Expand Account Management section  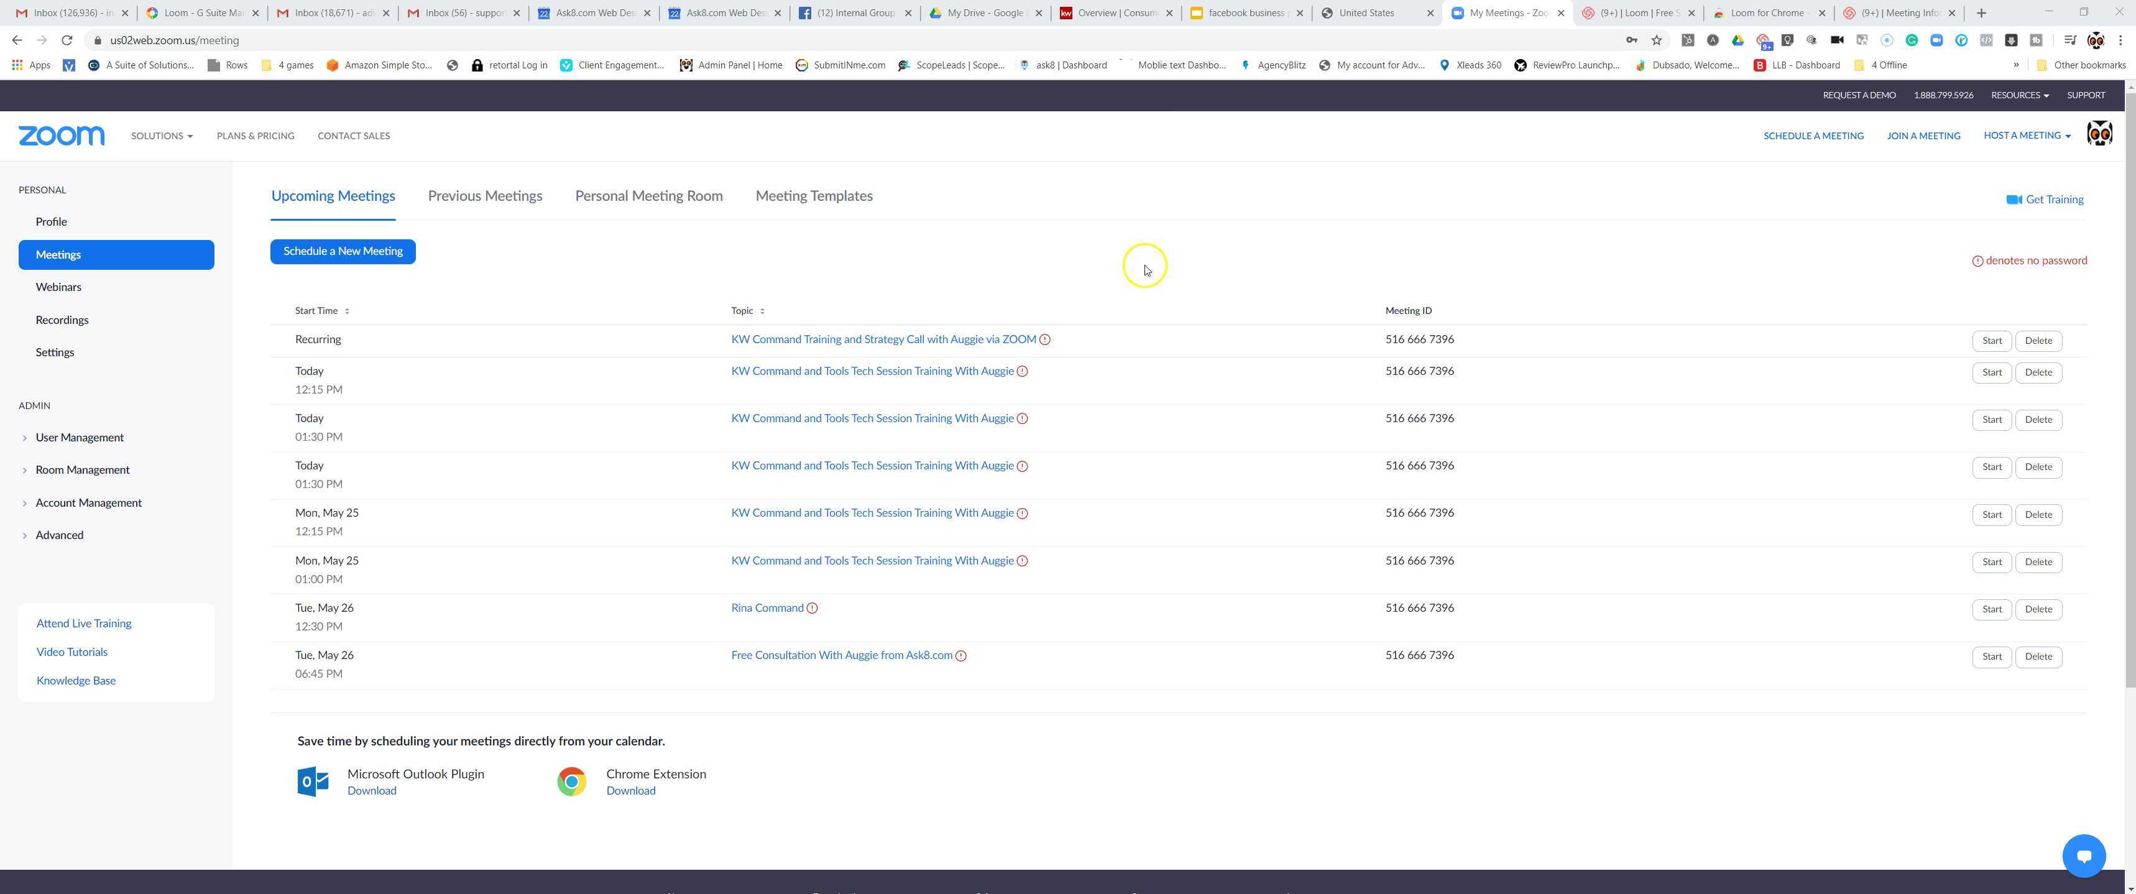(88, 502)
